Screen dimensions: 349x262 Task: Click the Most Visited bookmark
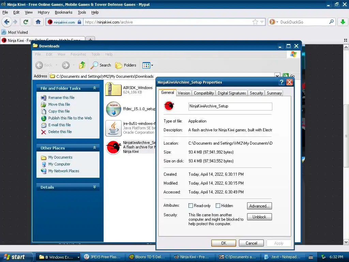click(x=15, y=32)
